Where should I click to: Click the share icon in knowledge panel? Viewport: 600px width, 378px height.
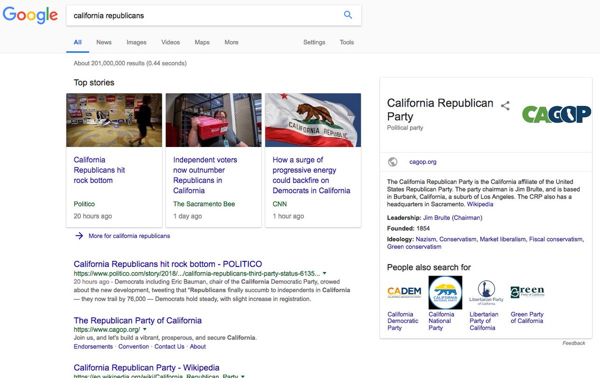point(505,106)
